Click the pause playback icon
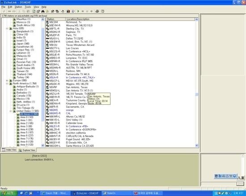Image resolution: width=246 pixels, height=196 pixels. 87,11
